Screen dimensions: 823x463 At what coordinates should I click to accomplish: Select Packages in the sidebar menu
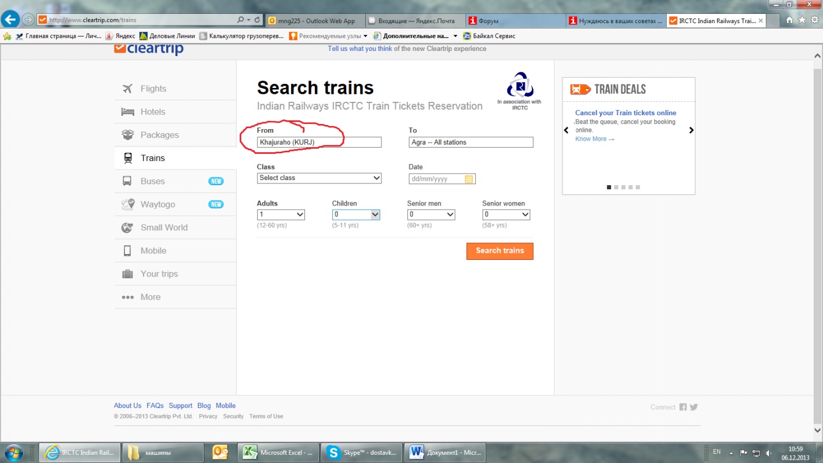159,135
